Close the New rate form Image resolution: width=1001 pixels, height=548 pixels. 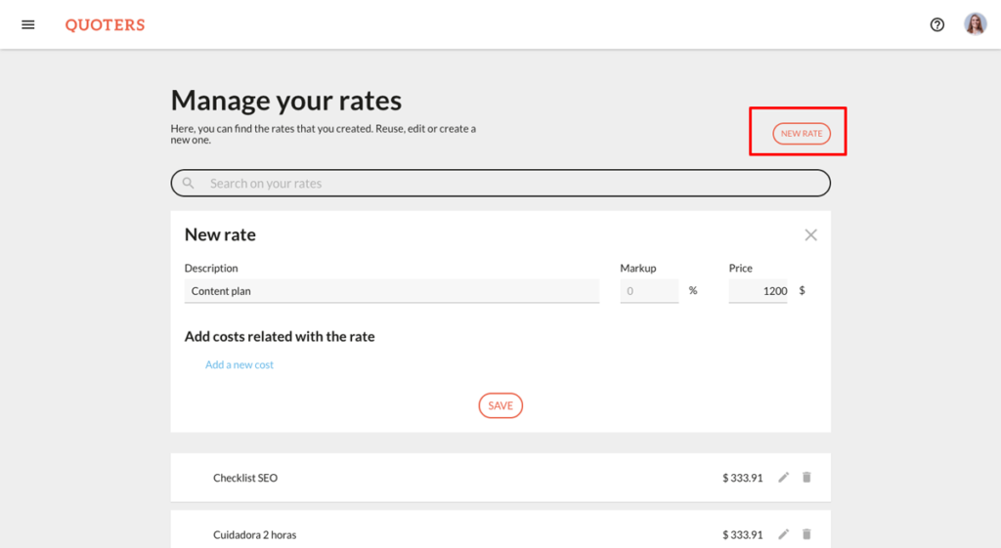point(810,234)
